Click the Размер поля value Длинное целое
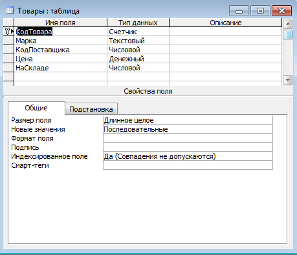The image size is (297, 255). (188, 120)
